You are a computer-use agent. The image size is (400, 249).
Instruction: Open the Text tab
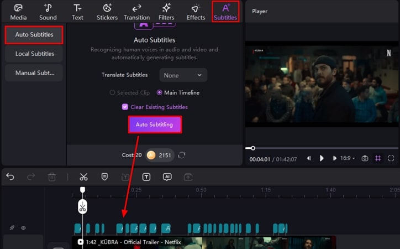[77, 12]
